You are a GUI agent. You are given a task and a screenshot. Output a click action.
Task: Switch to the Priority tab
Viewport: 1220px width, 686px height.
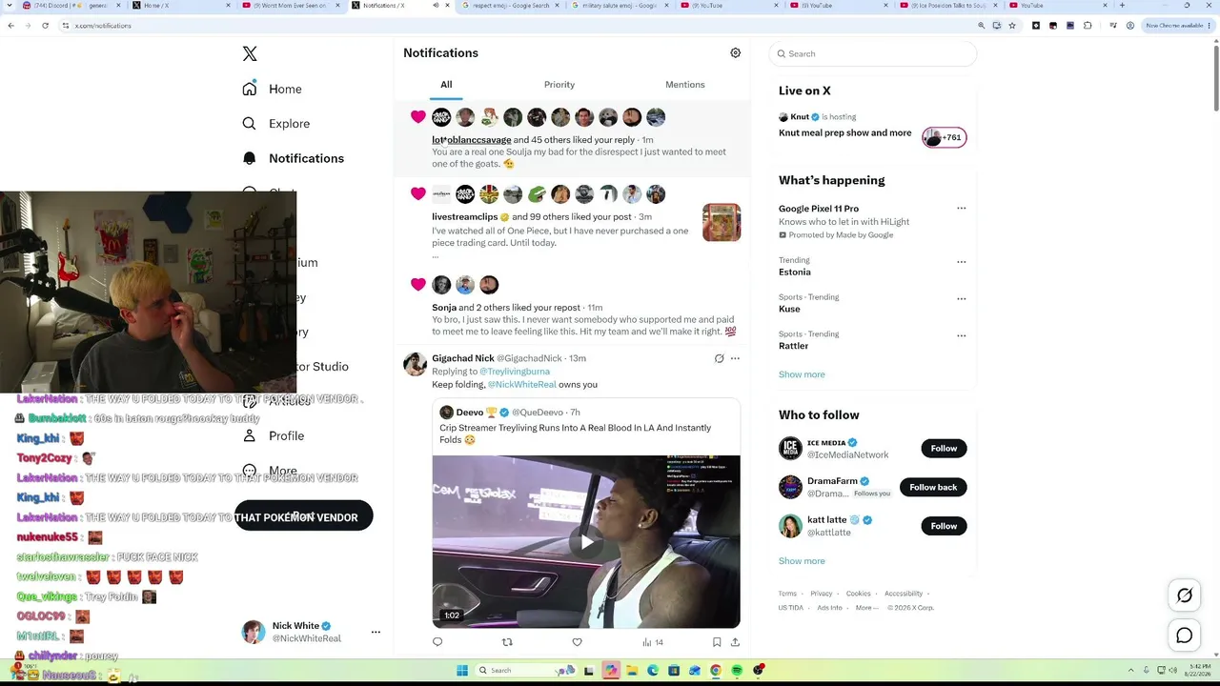(x=559, y=85)
